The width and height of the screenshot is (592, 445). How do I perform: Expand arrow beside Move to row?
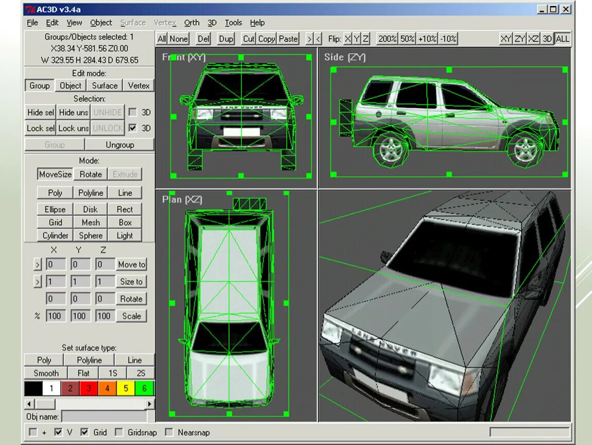[38, 264]
